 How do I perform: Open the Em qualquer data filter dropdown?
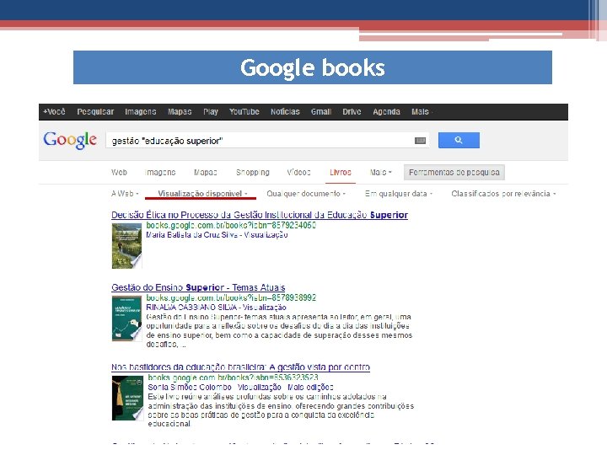[x=398, y=194]
